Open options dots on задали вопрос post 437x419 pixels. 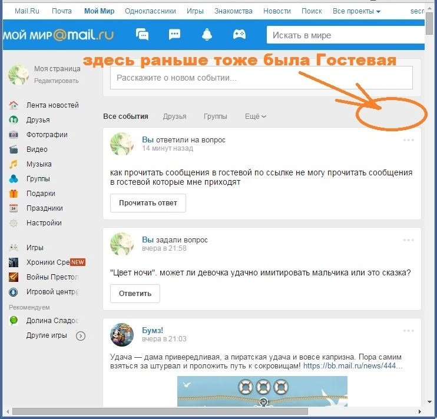[408, 240]
